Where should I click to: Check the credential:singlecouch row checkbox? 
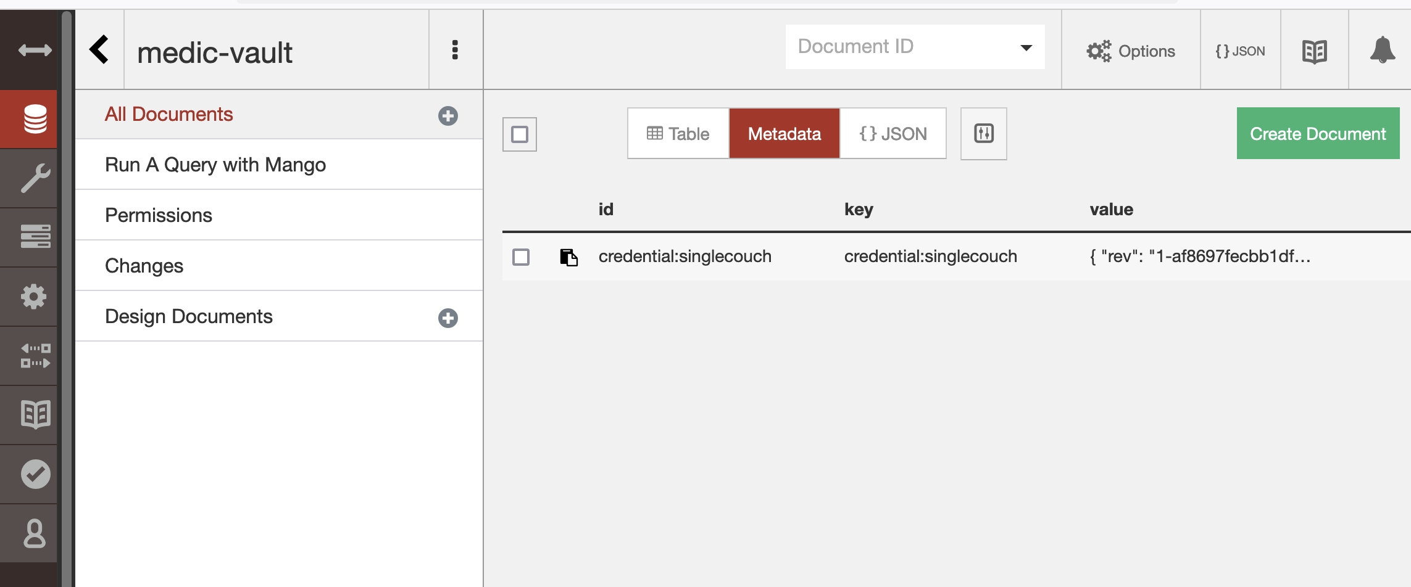520,257
